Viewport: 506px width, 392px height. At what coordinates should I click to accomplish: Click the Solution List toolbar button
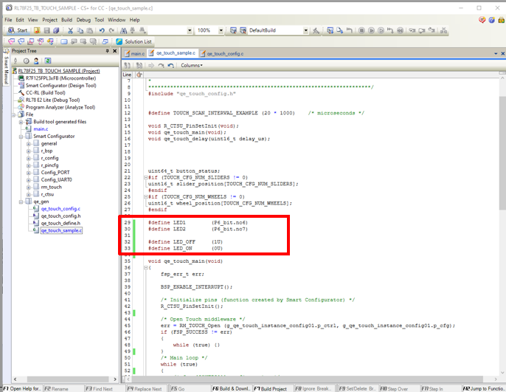134,42
